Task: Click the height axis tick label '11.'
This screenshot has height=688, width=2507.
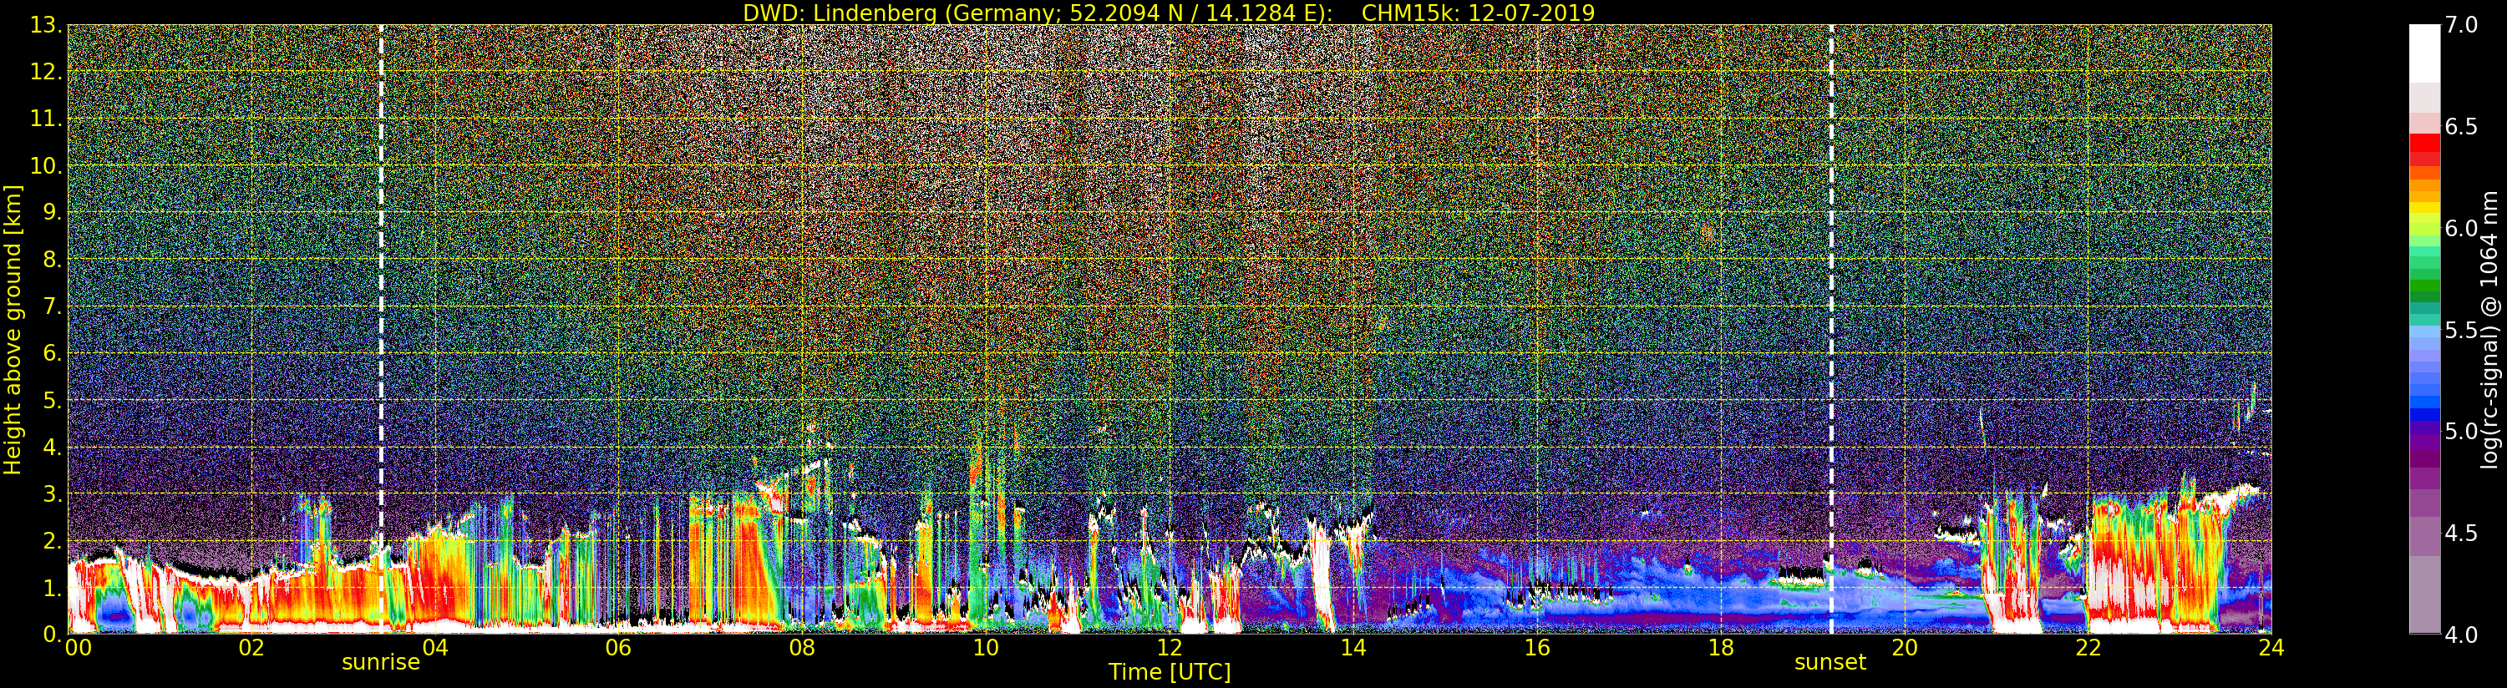Action: pyautogui.click(x=46, y=119)
